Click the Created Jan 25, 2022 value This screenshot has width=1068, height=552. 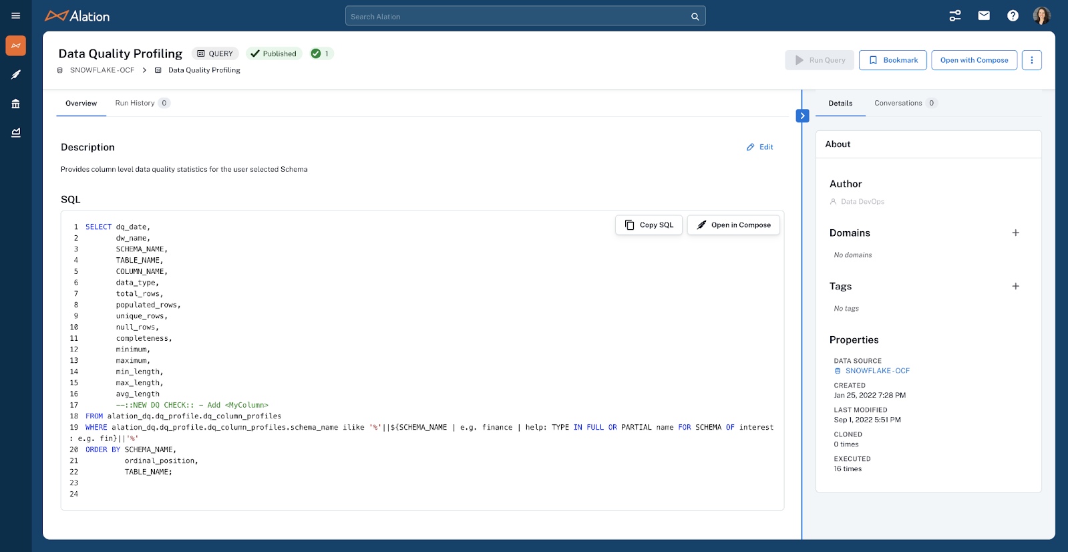point(870,395)
